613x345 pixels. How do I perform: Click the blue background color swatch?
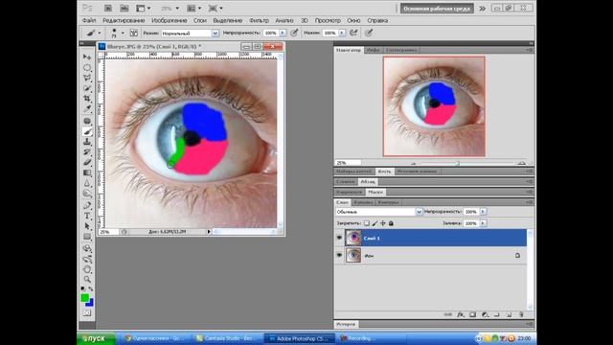[90, 303]
